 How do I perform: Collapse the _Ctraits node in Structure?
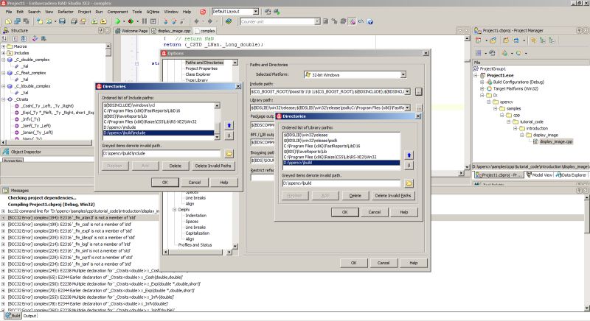4,99
